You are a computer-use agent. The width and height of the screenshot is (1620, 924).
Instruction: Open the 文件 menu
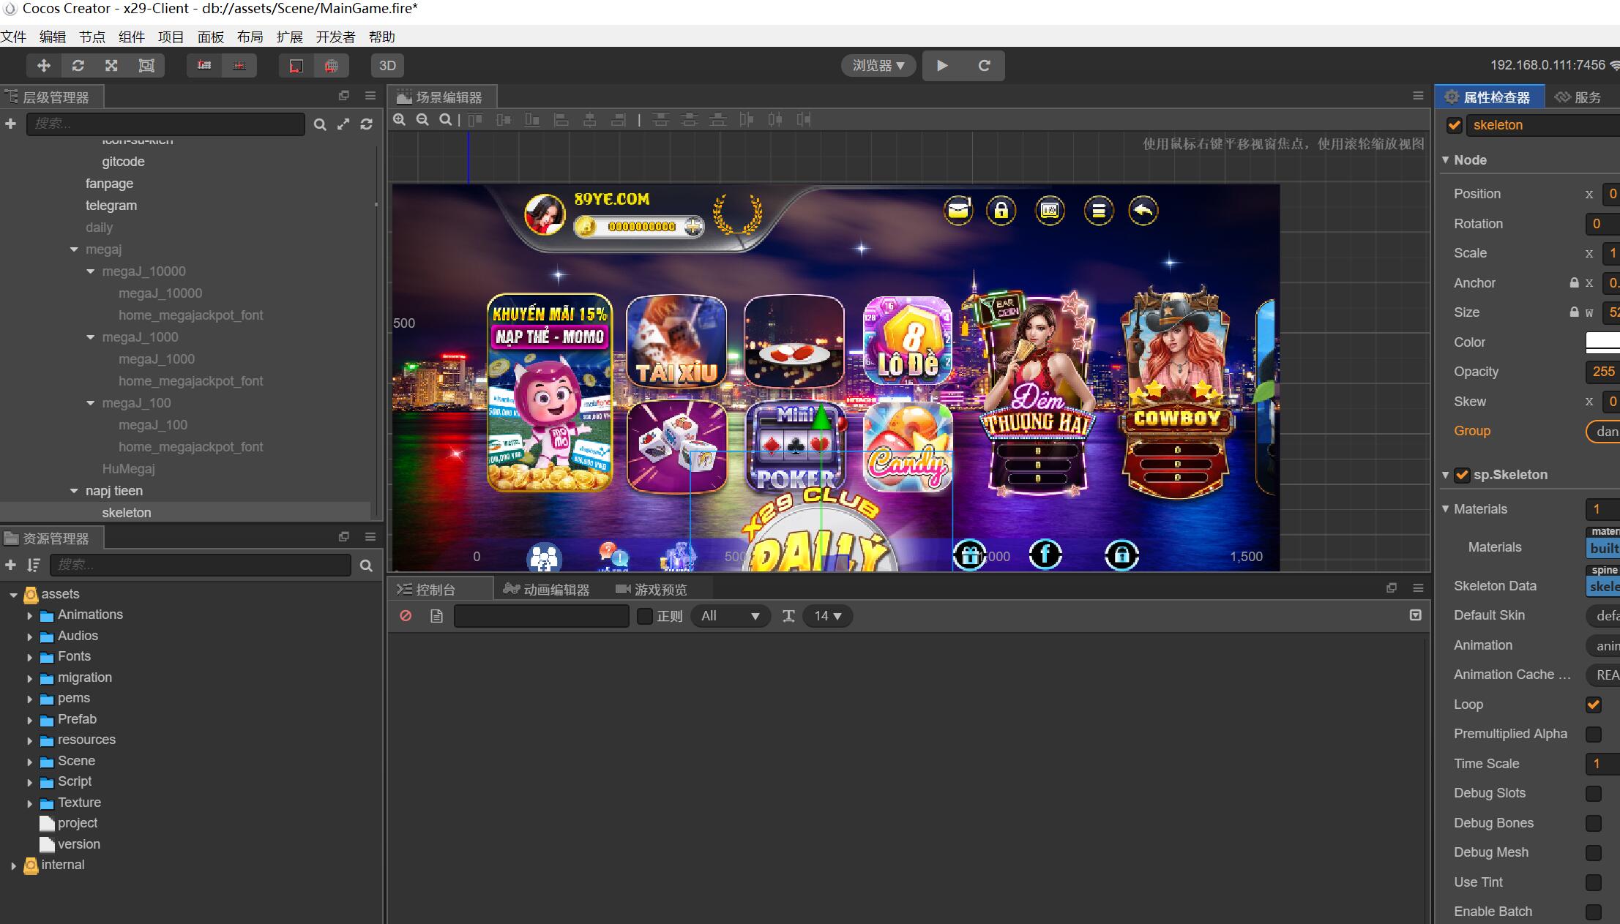(x=13, y=37)
